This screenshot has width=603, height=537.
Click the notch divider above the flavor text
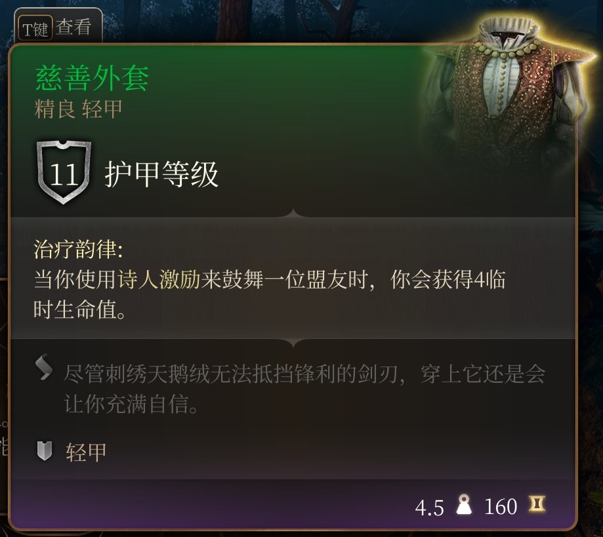click(293, 342)
